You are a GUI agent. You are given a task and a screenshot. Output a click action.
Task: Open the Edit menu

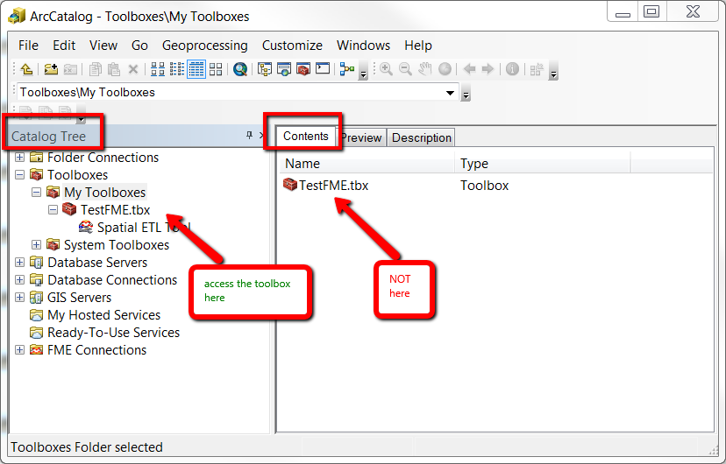pos(64,46)
